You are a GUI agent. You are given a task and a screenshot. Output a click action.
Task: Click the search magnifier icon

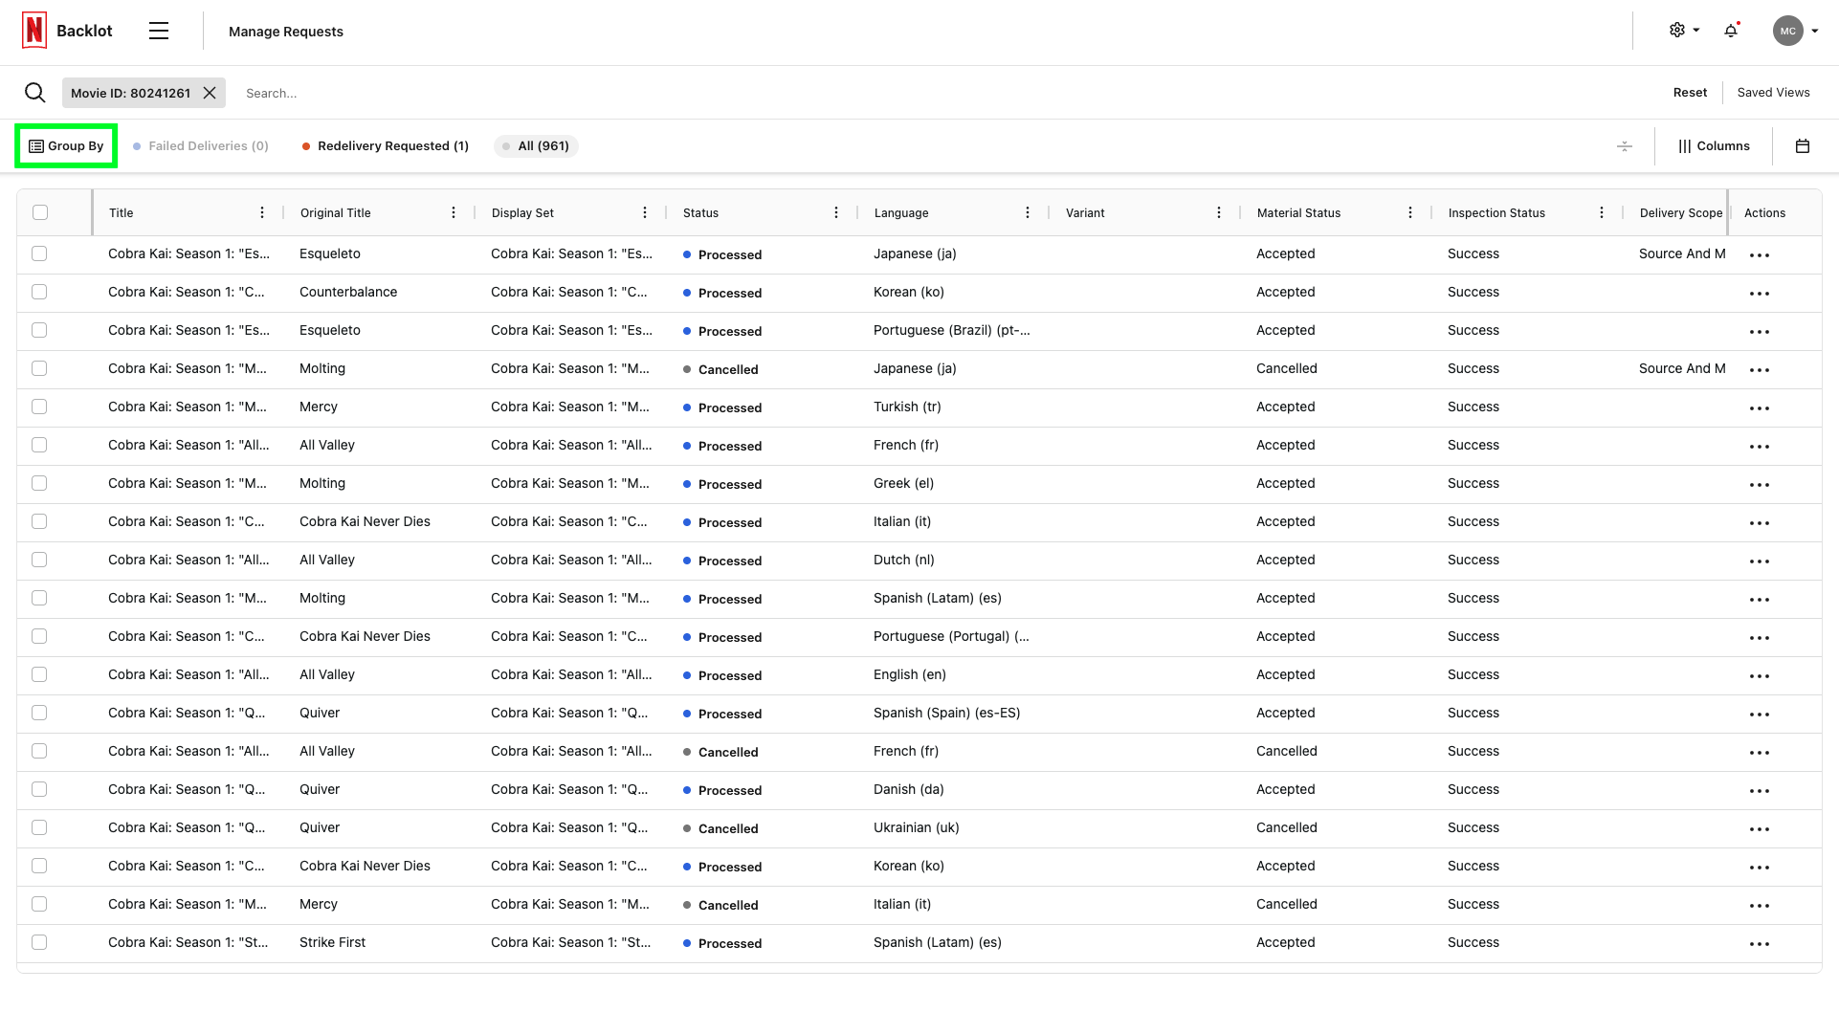(x=35, y=92)
